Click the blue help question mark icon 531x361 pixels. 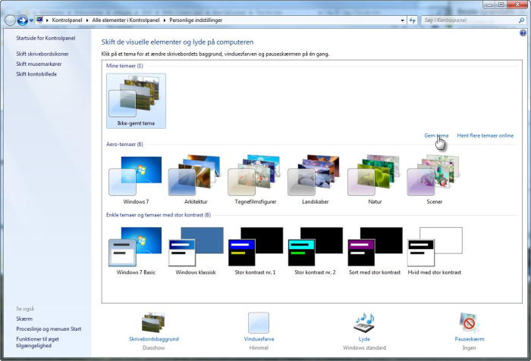[x=523, y=33]
